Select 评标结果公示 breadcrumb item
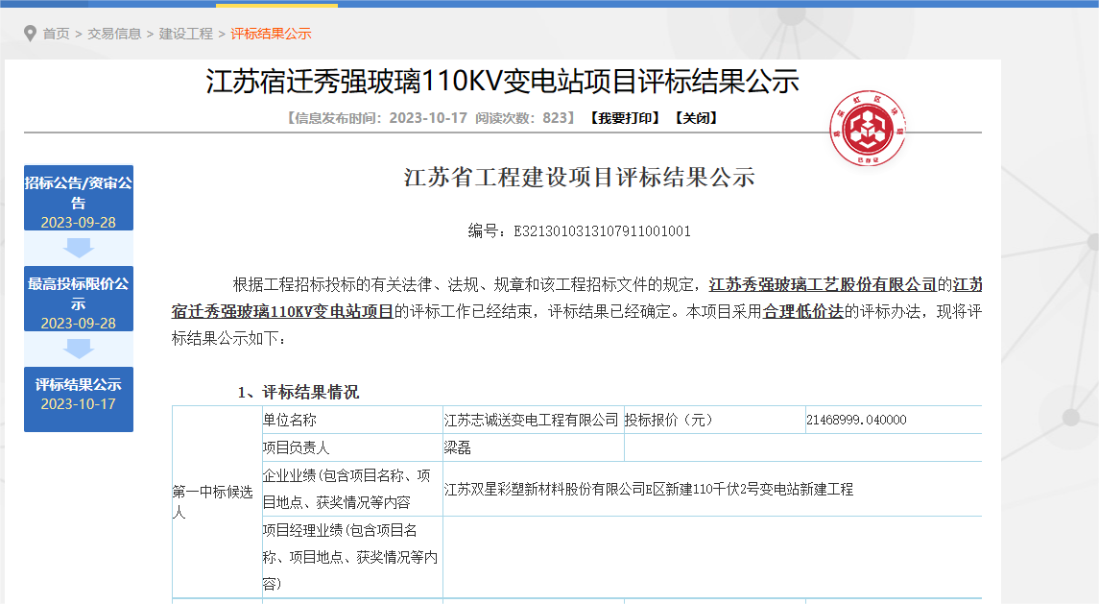Viewport: 1099px width, 604px height. tap(271, 34)
